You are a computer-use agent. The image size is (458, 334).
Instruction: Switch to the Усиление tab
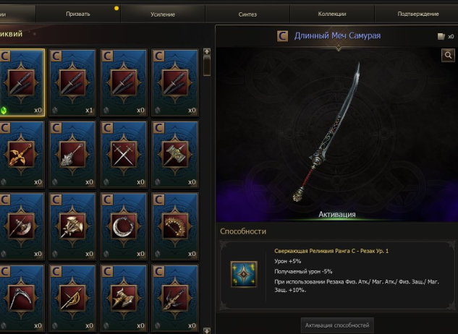[163, 14]
